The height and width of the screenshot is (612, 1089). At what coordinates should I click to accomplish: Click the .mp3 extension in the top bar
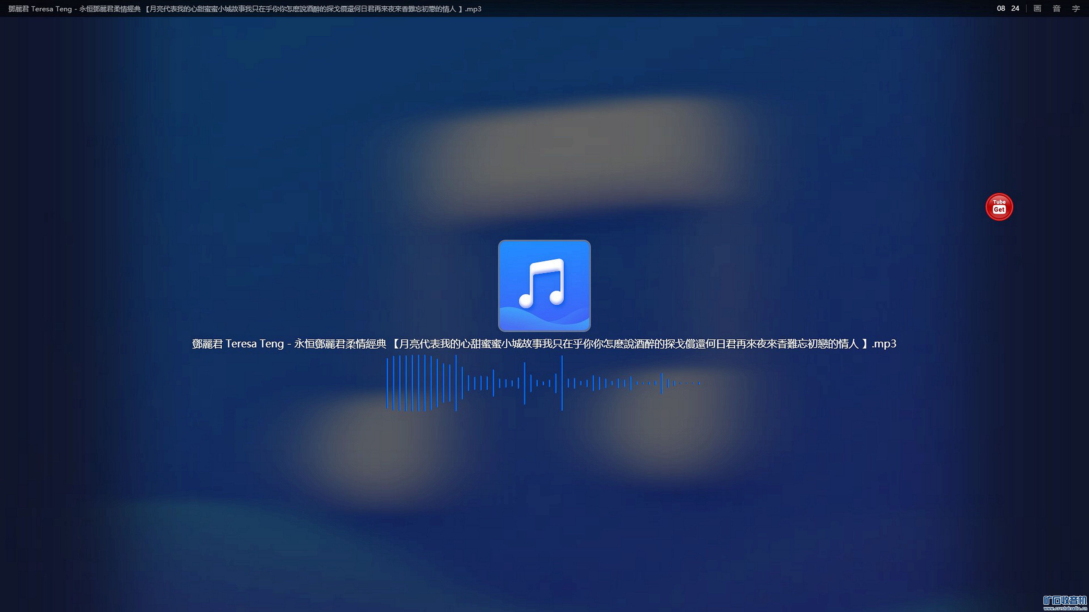(x=473, y=9)
